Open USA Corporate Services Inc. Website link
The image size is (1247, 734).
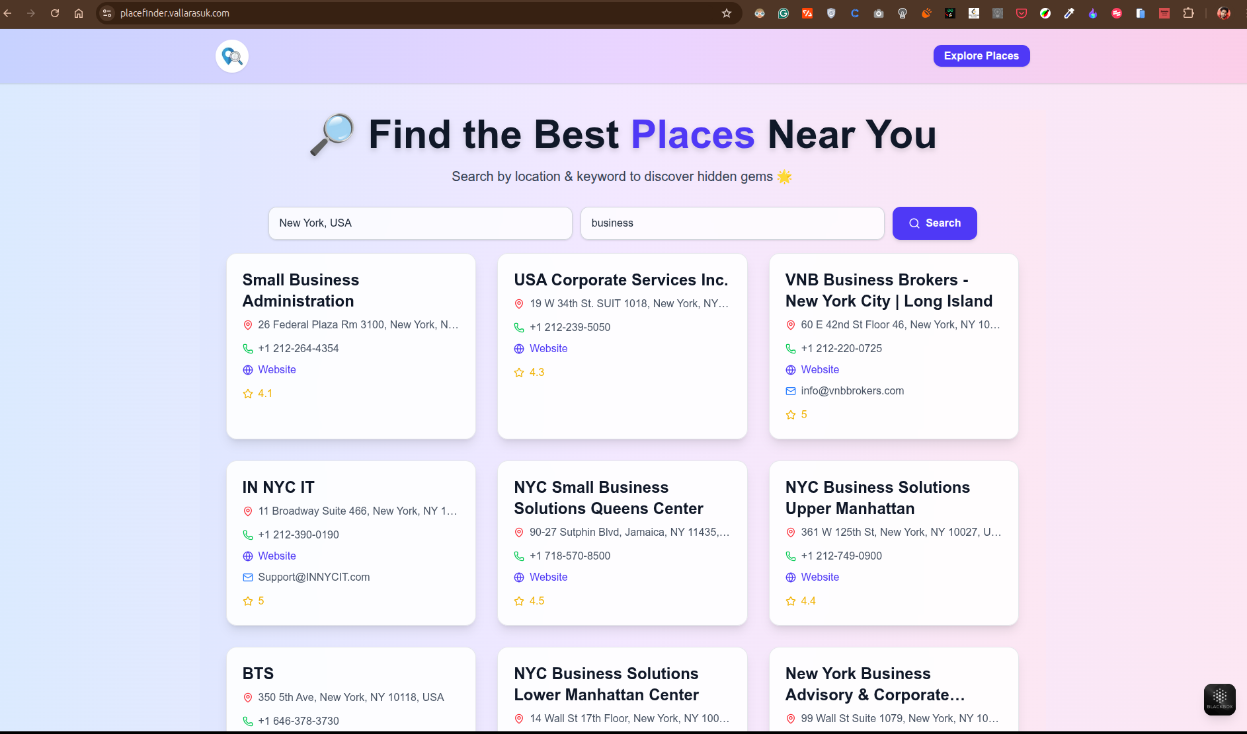548,349
